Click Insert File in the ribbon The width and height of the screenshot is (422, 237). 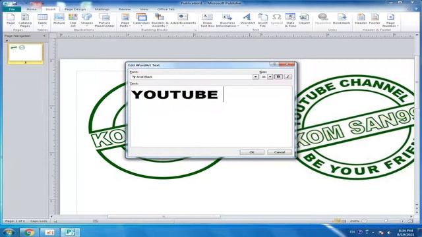click(262, 20)
